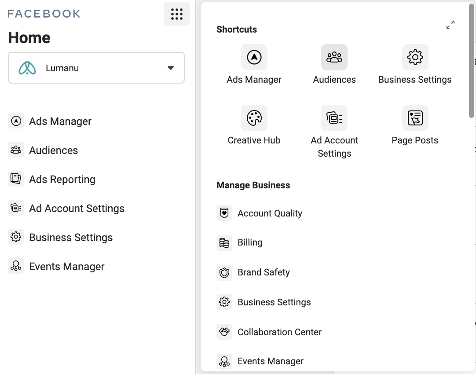Screen dimensions: 476x374
Task: Expand the shortcuts panel with arrows icon
Action: pyautogui.click(x=450, y=25)
